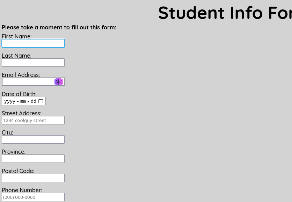Click the "Phone Number:" label text
292x202 pixels.
(x=22, y=190)
